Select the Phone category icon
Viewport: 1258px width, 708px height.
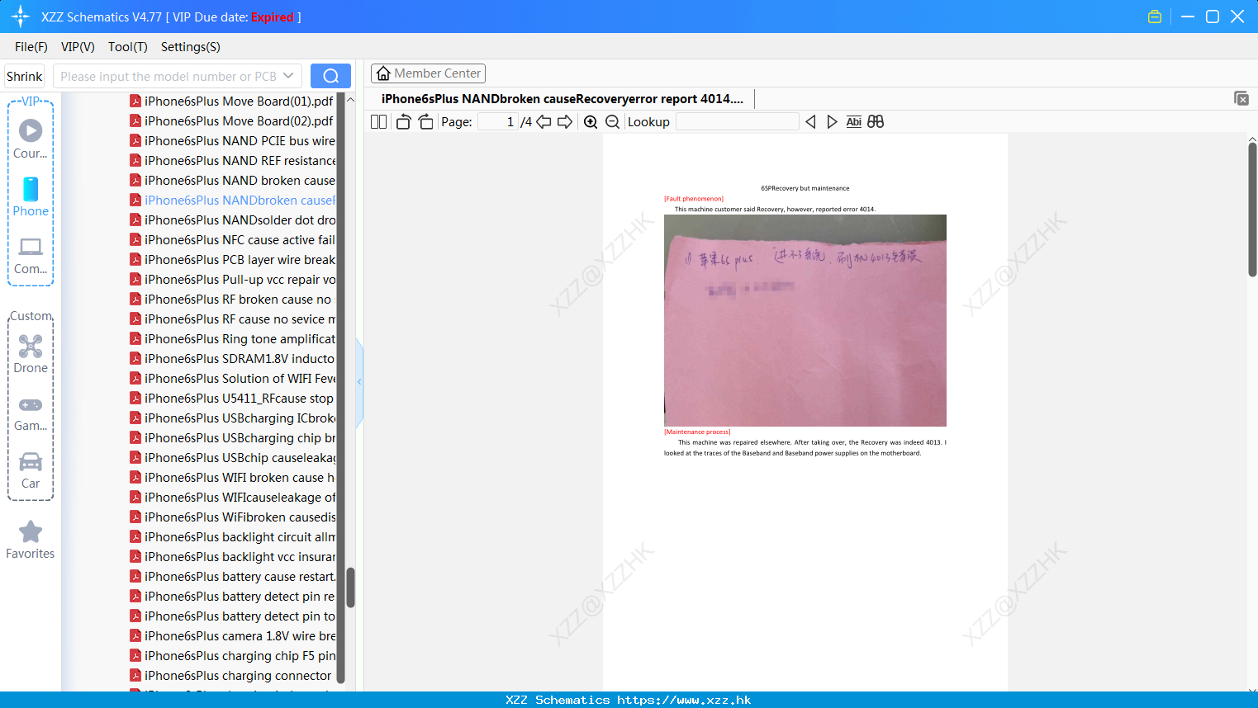click(x=31, y=197)
